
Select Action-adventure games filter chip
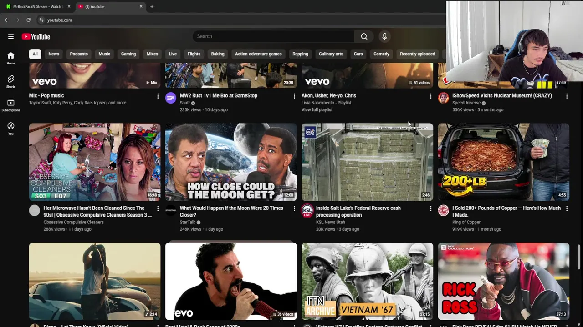tap(258, 54)
